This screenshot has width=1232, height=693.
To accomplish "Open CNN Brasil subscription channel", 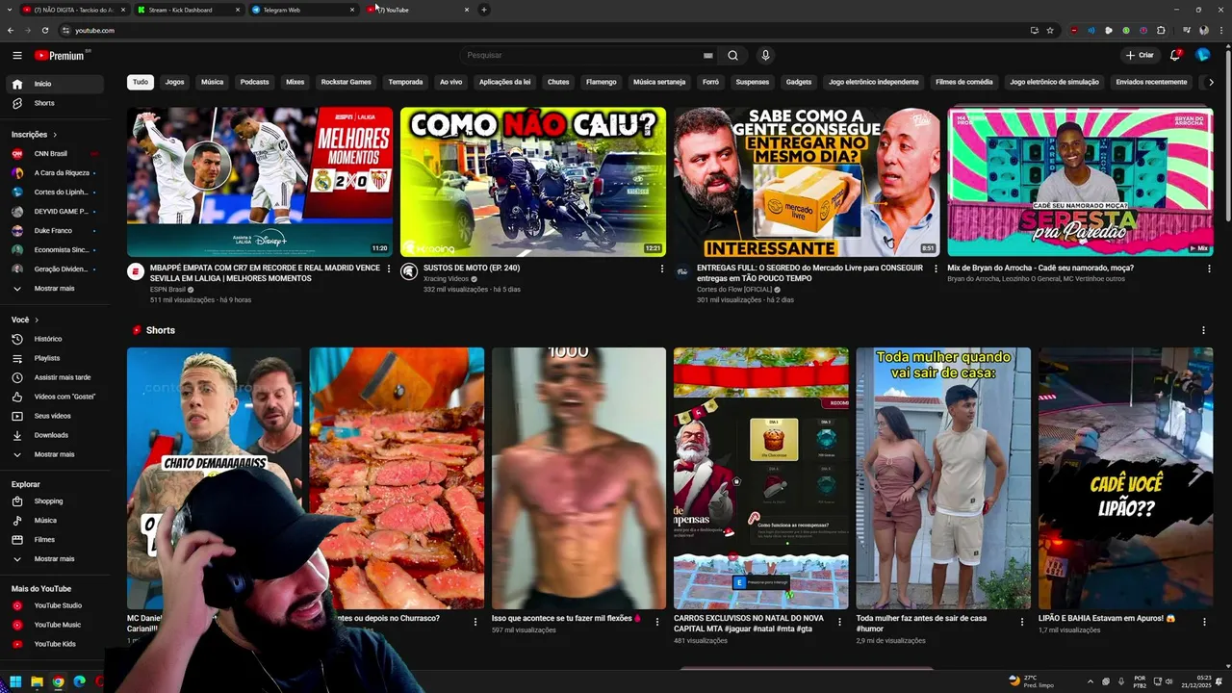I will pos(57,154).
